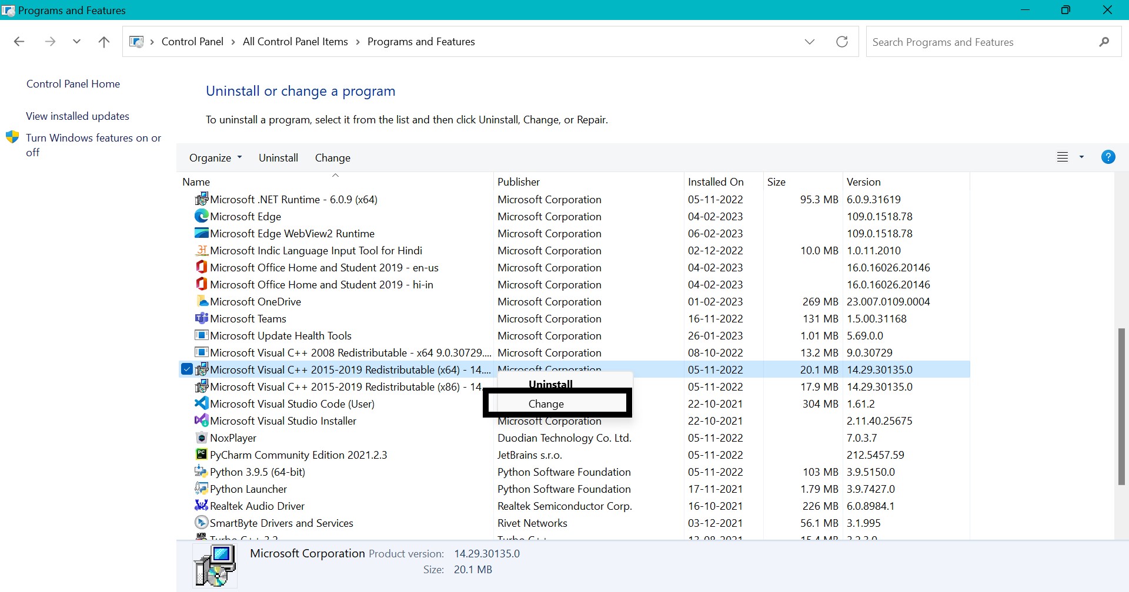Click the Python 3.9.5 (64-bit) icon
The height and width of the screenshot is (592, 1129).
point(201,472)
